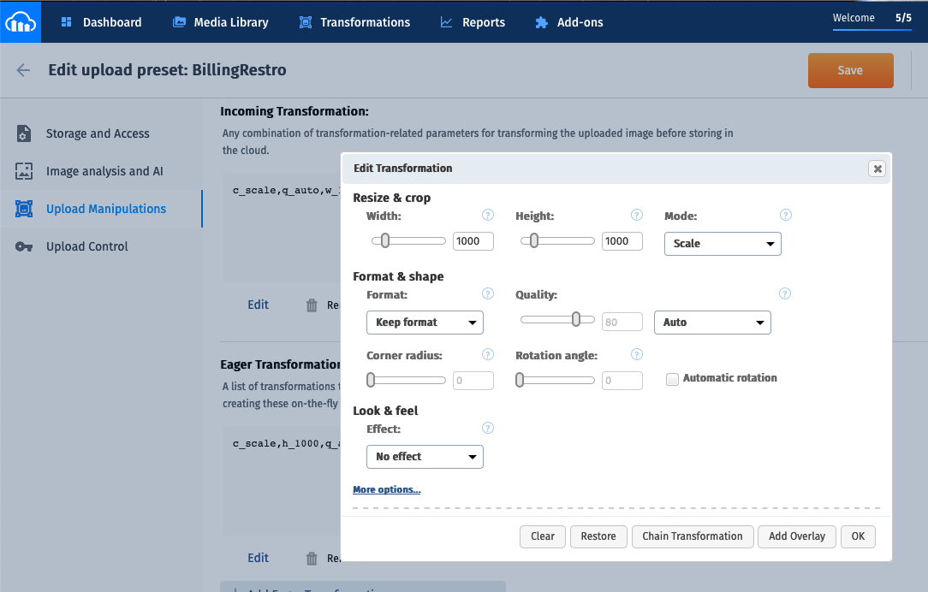Viewport: 928px width, 592px height.
Task: Open the Format help question mark
Action: [x=488, y=294]
